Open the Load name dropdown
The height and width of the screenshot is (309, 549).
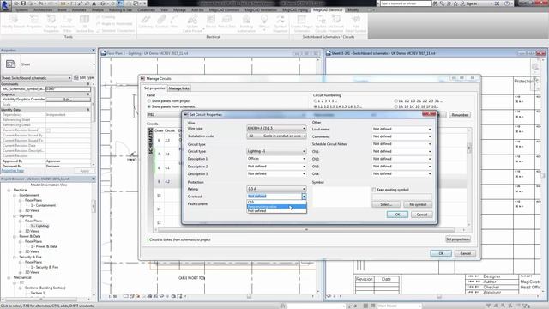[401, 129]
